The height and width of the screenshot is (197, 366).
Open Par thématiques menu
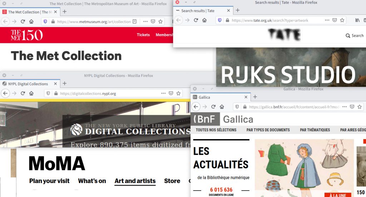coord(315,130)
